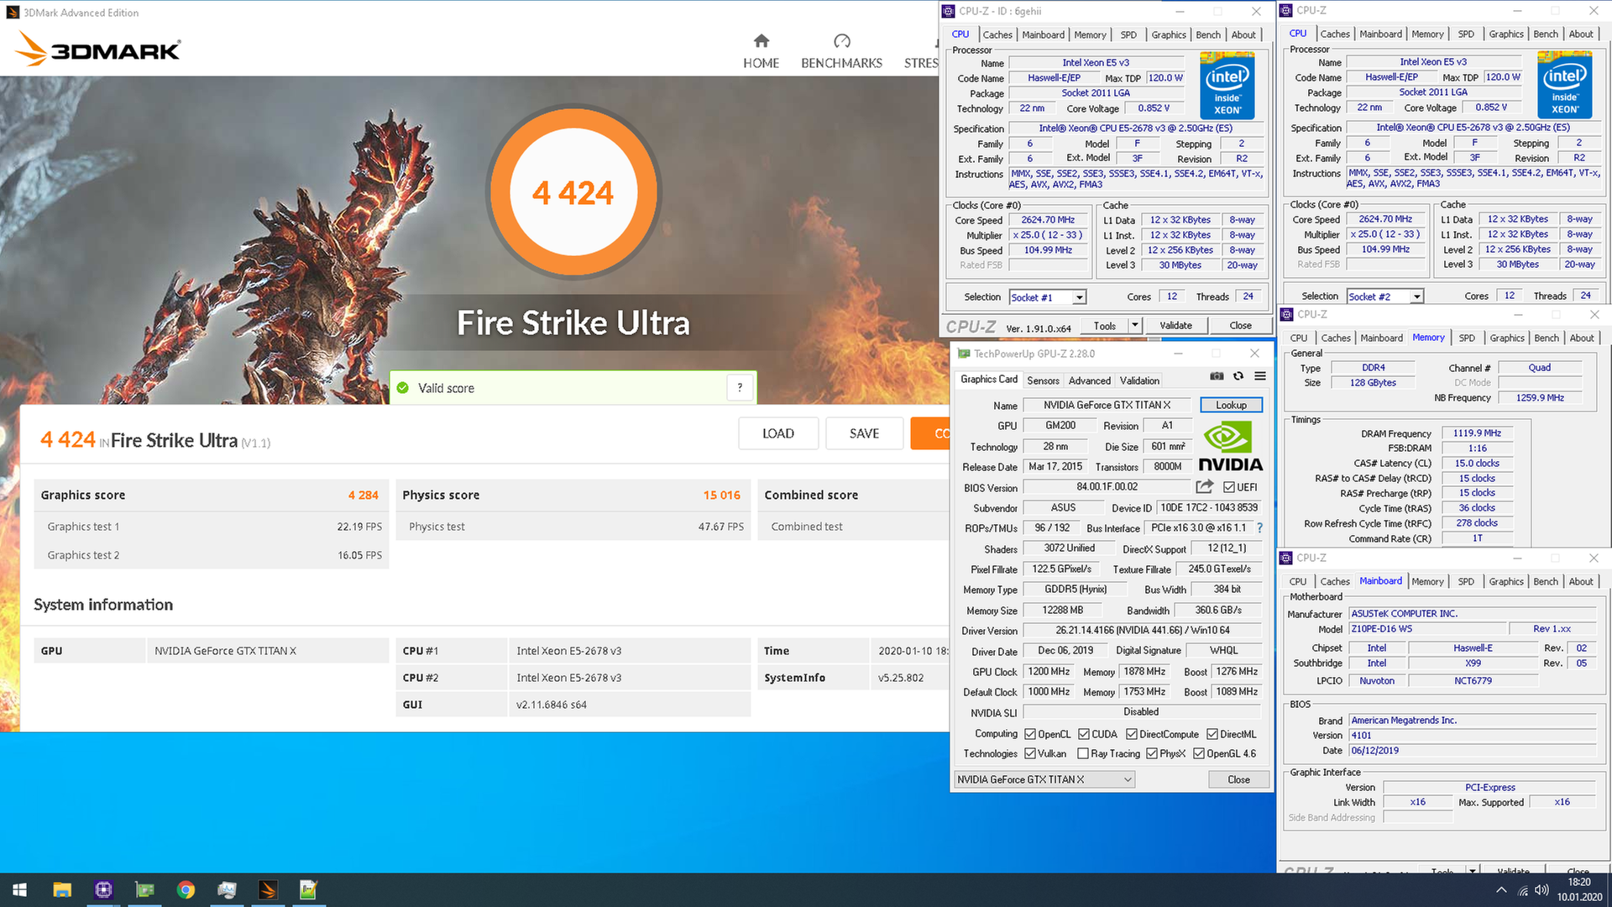
Task: Click Graphics test 1 row
Action: pos(212,527)
